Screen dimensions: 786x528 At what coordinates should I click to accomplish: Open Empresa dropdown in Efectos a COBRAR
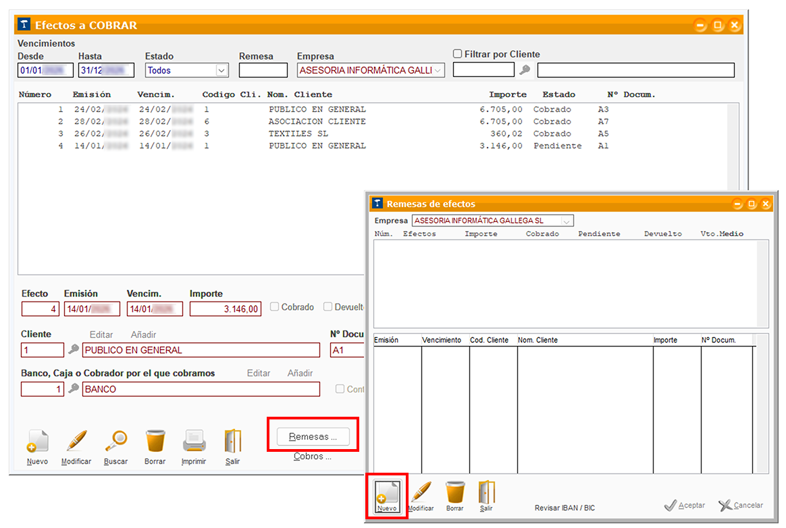point(438,70)
